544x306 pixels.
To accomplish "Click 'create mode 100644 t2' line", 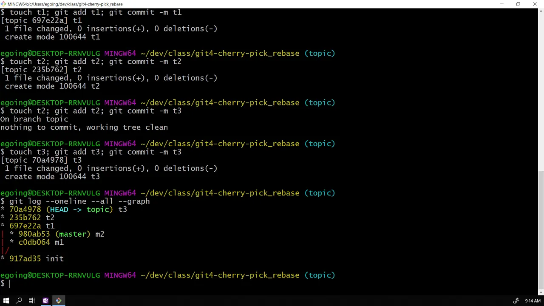I will click(x=52, y=86).
